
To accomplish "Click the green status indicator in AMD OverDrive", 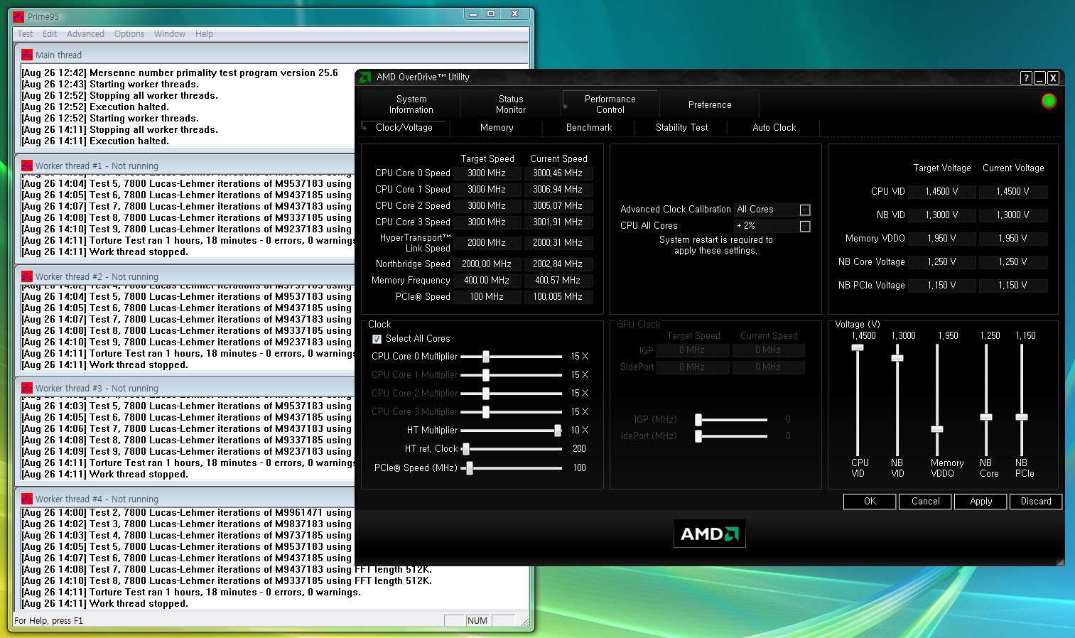I will tap(1049, 102).
